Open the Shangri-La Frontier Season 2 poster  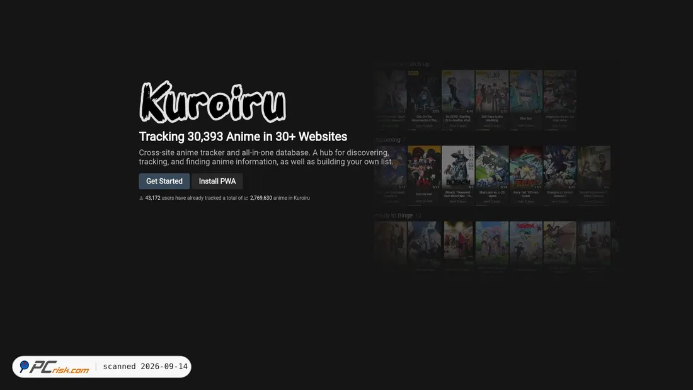559,168
